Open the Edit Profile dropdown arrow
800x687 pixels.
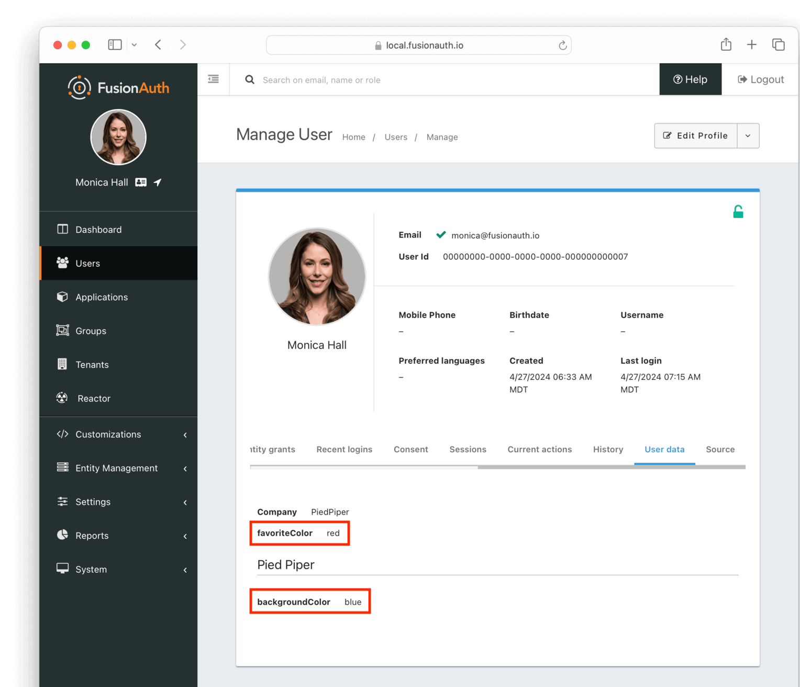click(x=748, y=135)
